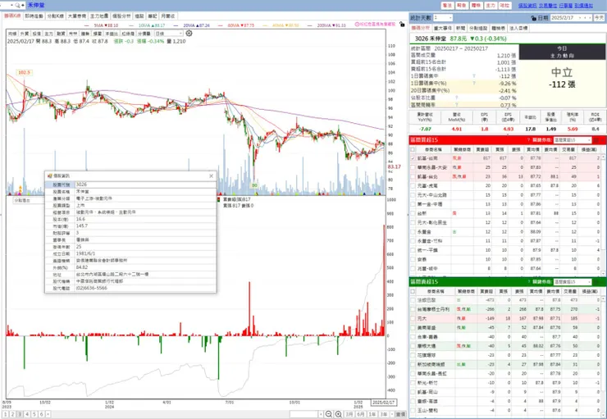This screenshot has width=607, height=419.
Task: Tick the header checkbox in the sell table
Action: click(x=413, y=291)
